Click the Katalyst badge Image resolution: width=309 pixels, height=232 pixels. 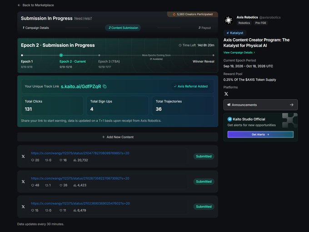coord(235,33)
